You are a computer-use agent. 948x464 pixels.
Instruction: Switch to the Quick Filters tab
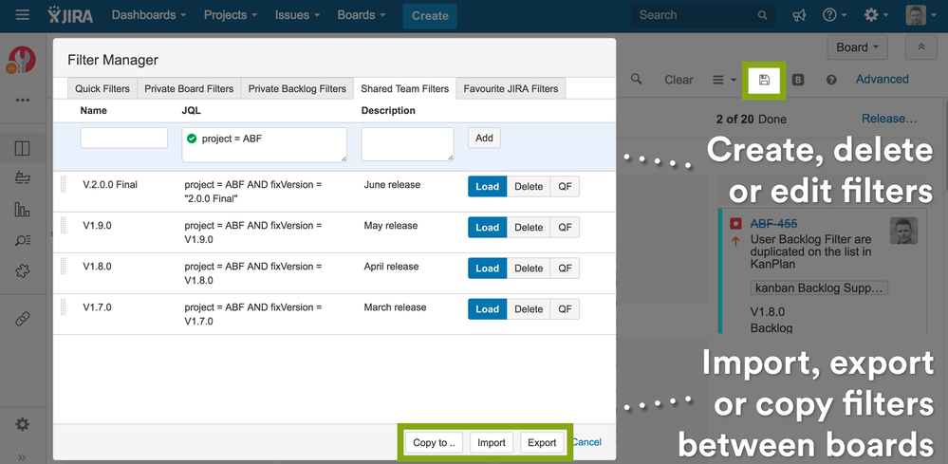[x=102, y=89]
